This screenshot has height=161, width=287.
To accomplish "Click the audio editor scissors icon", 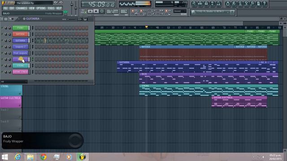I will point(246,4).
